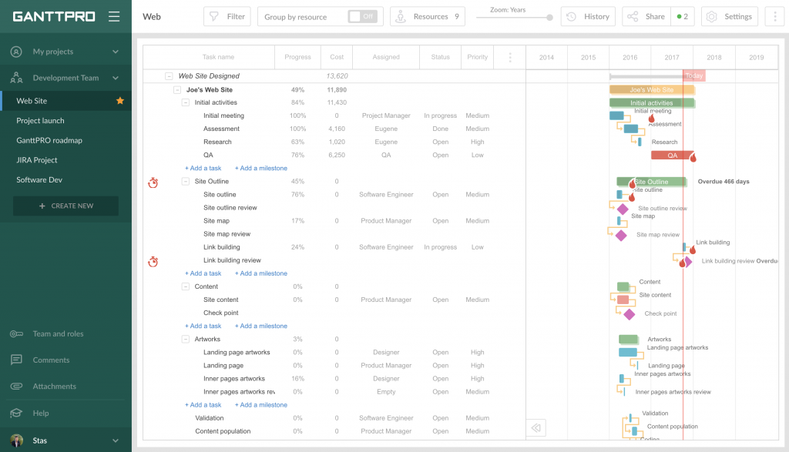Open the Filter panel

[227, 15]
